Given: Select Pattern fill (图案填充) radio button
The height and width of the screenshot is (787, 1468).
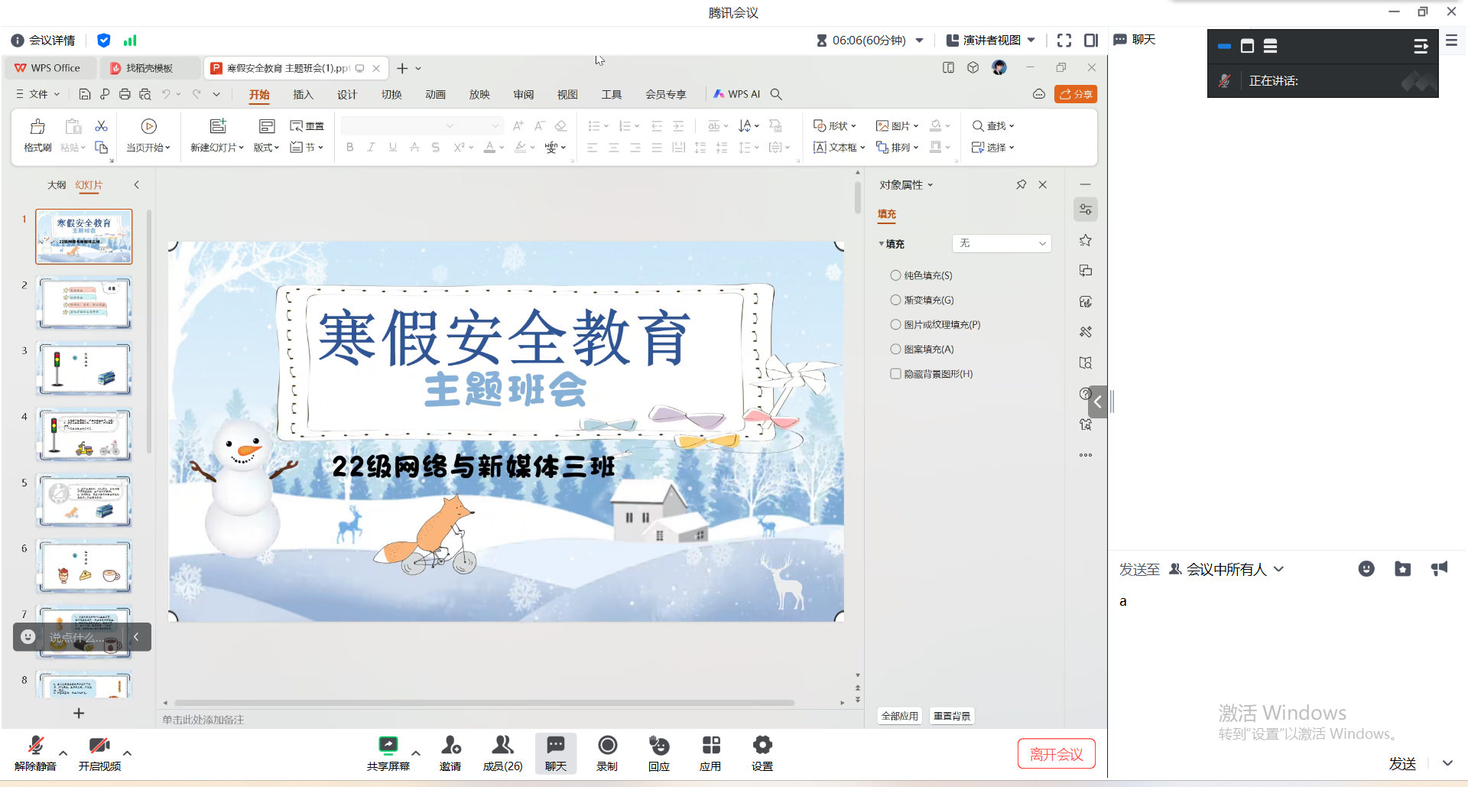Looking at the screenshot, I should (x=895, y=349).
